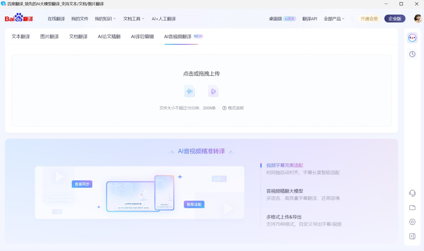Screen dimensions: 424x251
Task: Open the 全部产品 dropdown
Action: click(x=334, y=18)
